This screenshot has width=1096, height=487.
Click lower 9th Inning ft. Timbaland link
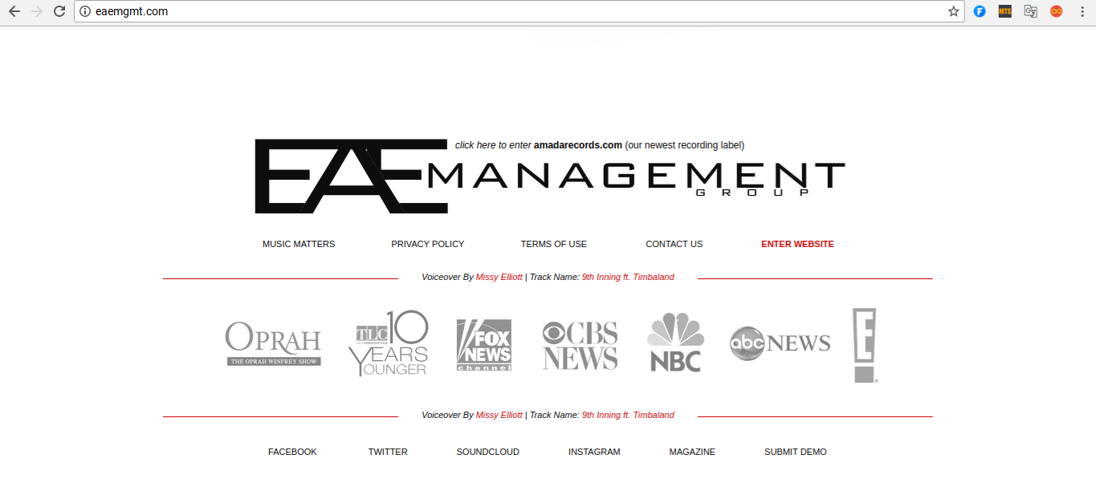point(628,415)
